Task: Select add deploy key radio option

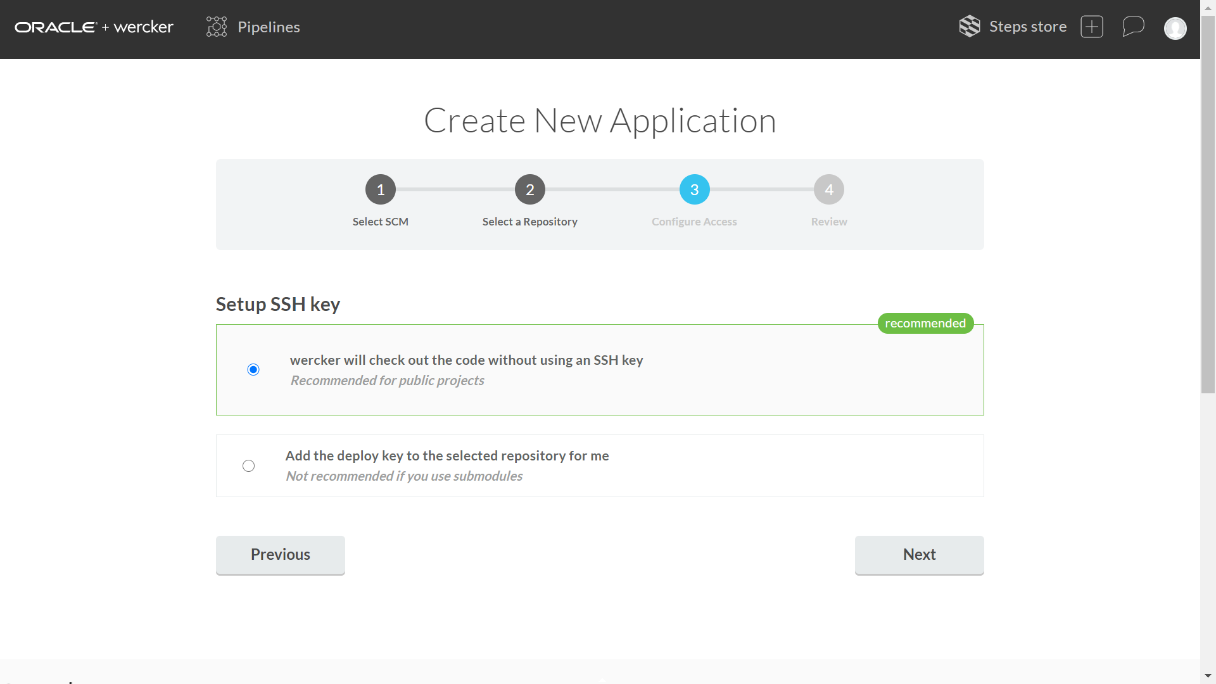Action: click(248, 466)
